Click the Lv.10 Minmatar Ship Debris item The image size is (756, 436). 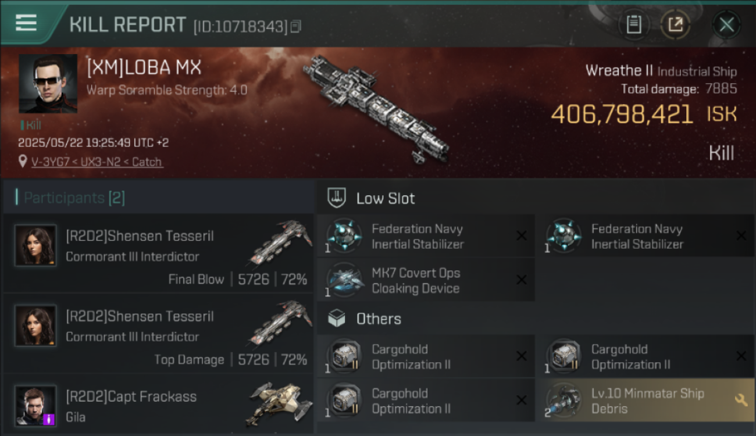pyautogui.click(x=644, y=400)
